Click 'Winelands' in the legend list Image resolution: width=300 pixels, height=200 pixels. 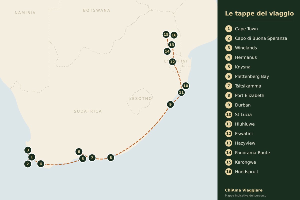coord(246,48)
